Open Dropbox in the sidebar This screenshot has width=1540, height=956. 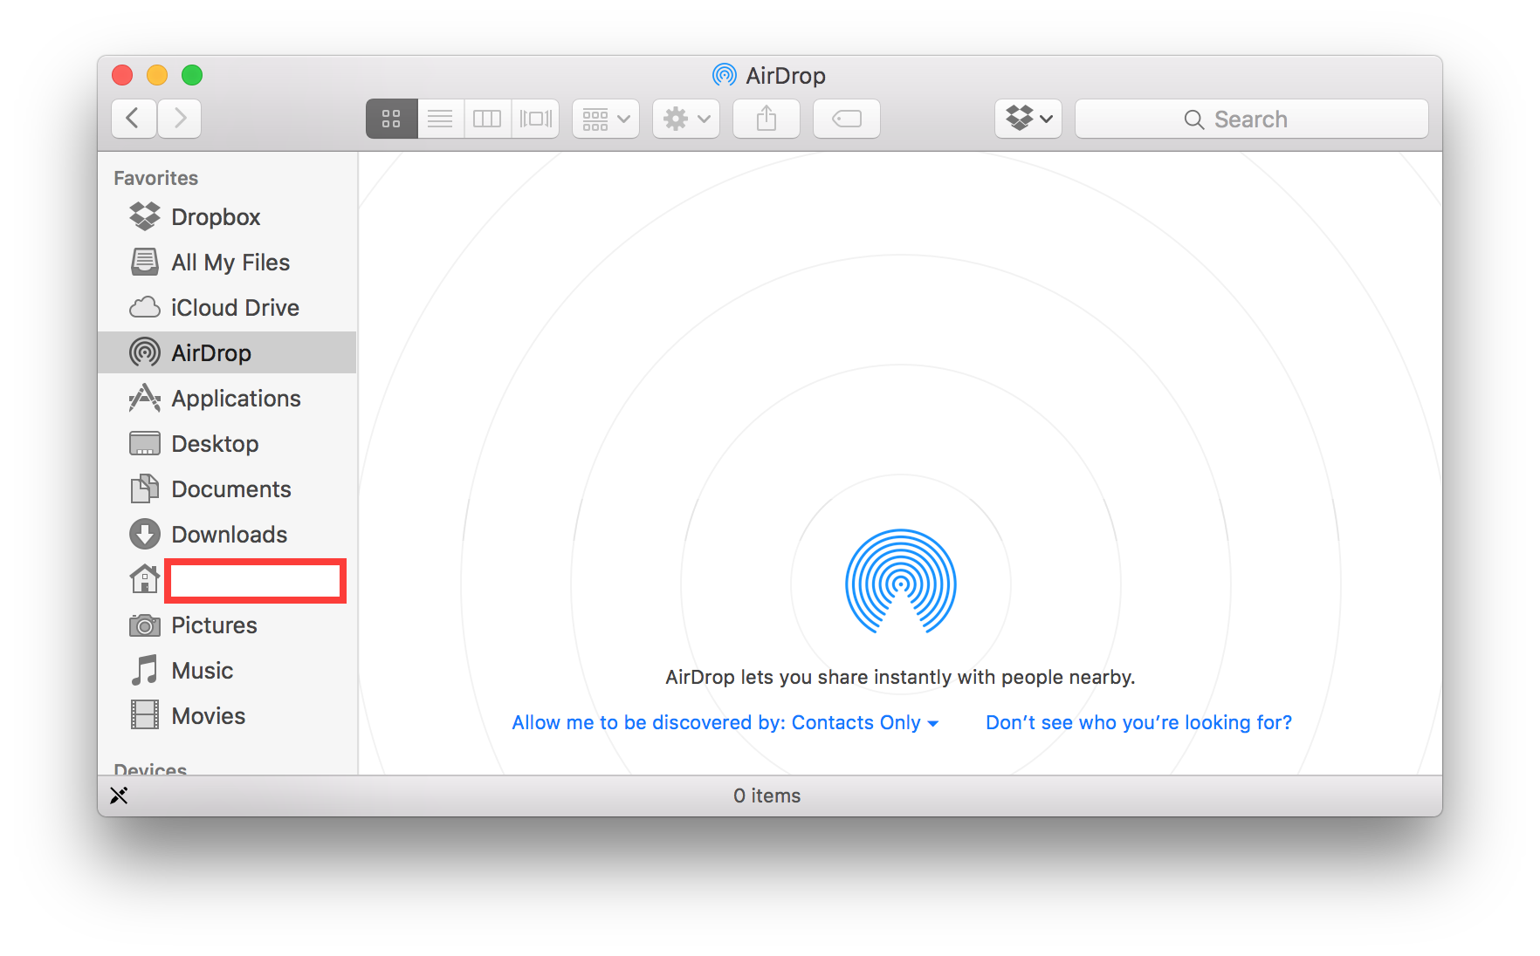(227, 217)
